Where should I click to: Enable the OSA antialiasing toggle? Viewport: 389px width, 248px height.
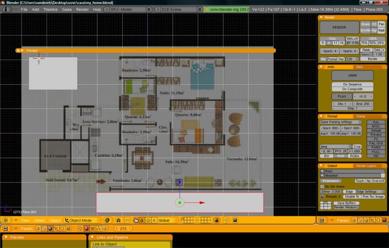[x=332, y=38]
